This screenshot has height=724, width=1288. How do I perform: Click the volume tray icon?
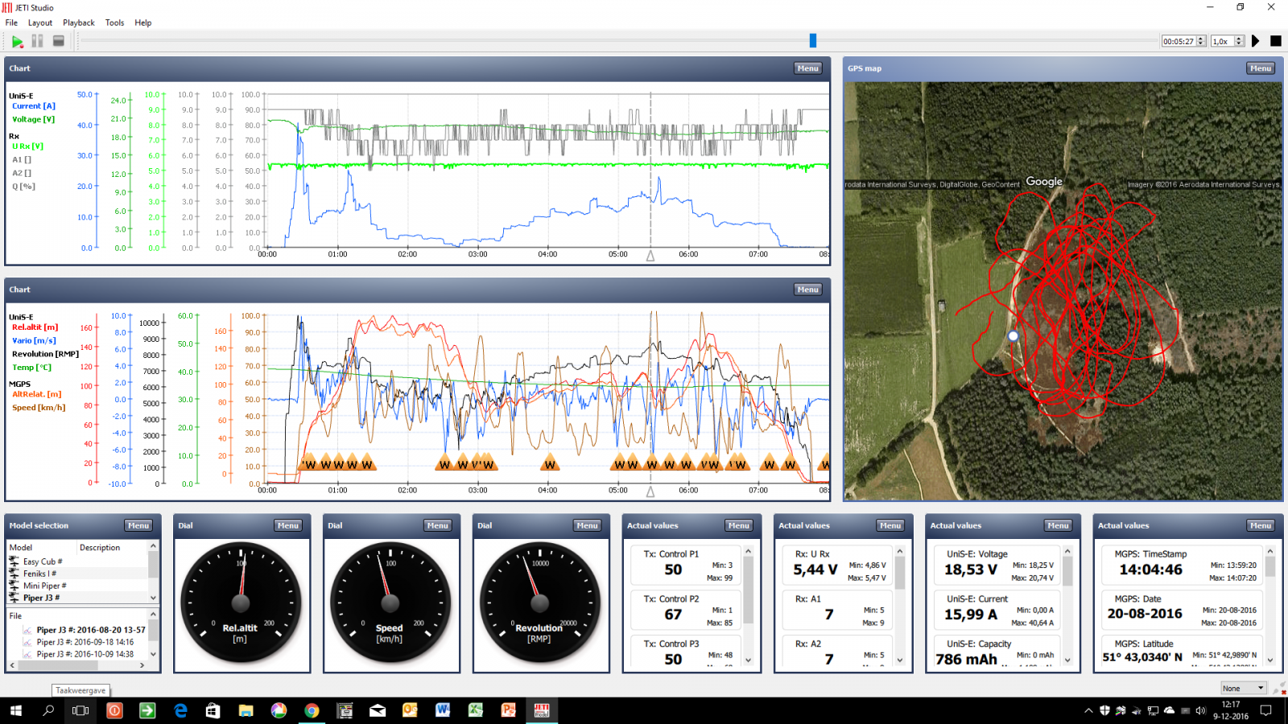1200,711
